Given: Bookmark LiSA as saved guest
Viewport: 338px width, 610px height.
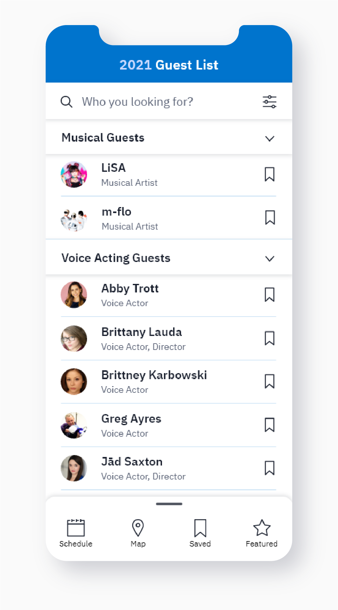Looking at the screenshot, I should (270, 174).
